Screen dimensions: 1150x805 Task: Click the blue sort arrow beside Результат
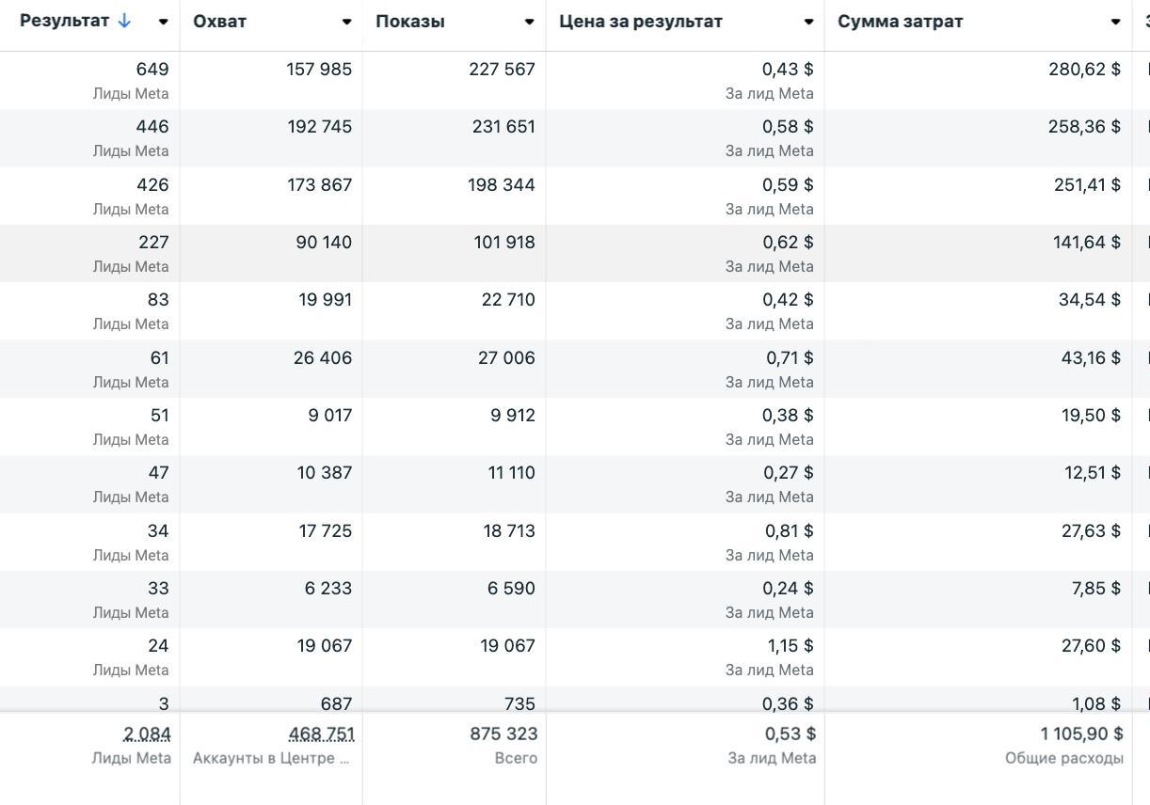(x=124, y=22)
